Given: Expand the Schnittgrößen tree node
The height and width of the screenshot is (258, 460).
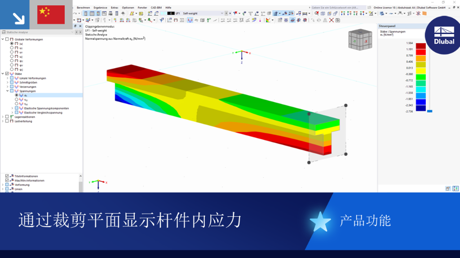Looking at the screenshot, I should [7, 82].
